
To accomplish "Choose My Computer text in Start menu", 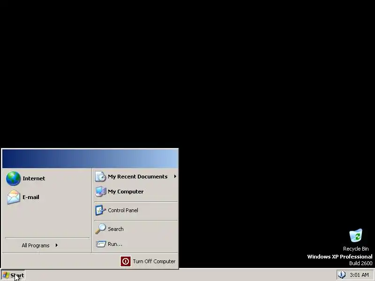I will (x=126, y=192).
